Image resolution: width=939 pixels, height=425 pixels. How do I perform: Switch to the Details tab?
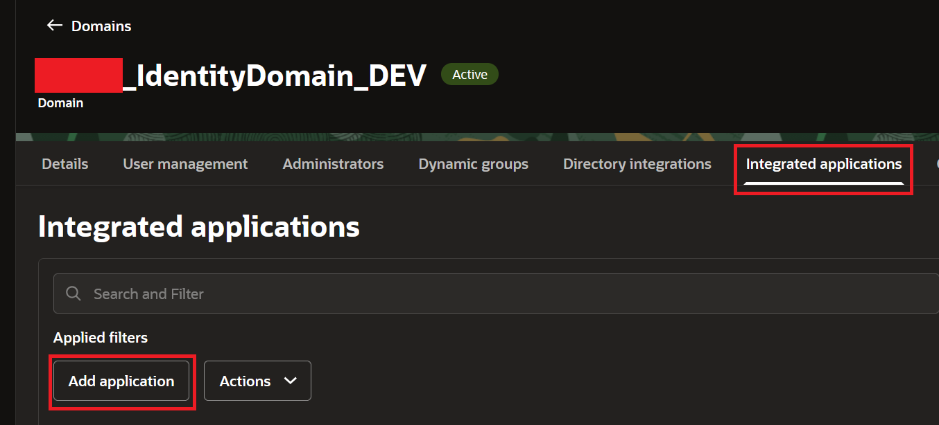[x=65, y=164]
